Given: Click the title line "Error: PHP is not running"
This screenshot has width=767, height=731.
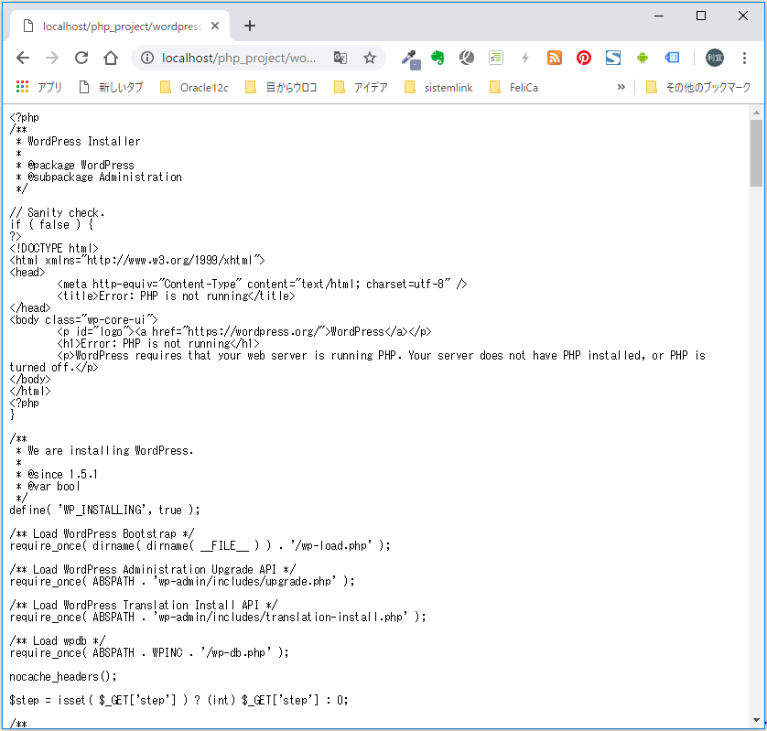Looking at the screenshot, I should click(176, 296).
